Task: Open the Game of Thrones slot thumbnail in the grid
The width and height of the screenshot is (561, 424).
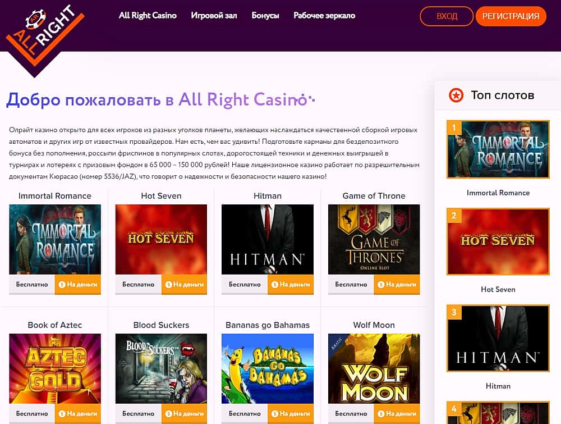Action: 374,239
